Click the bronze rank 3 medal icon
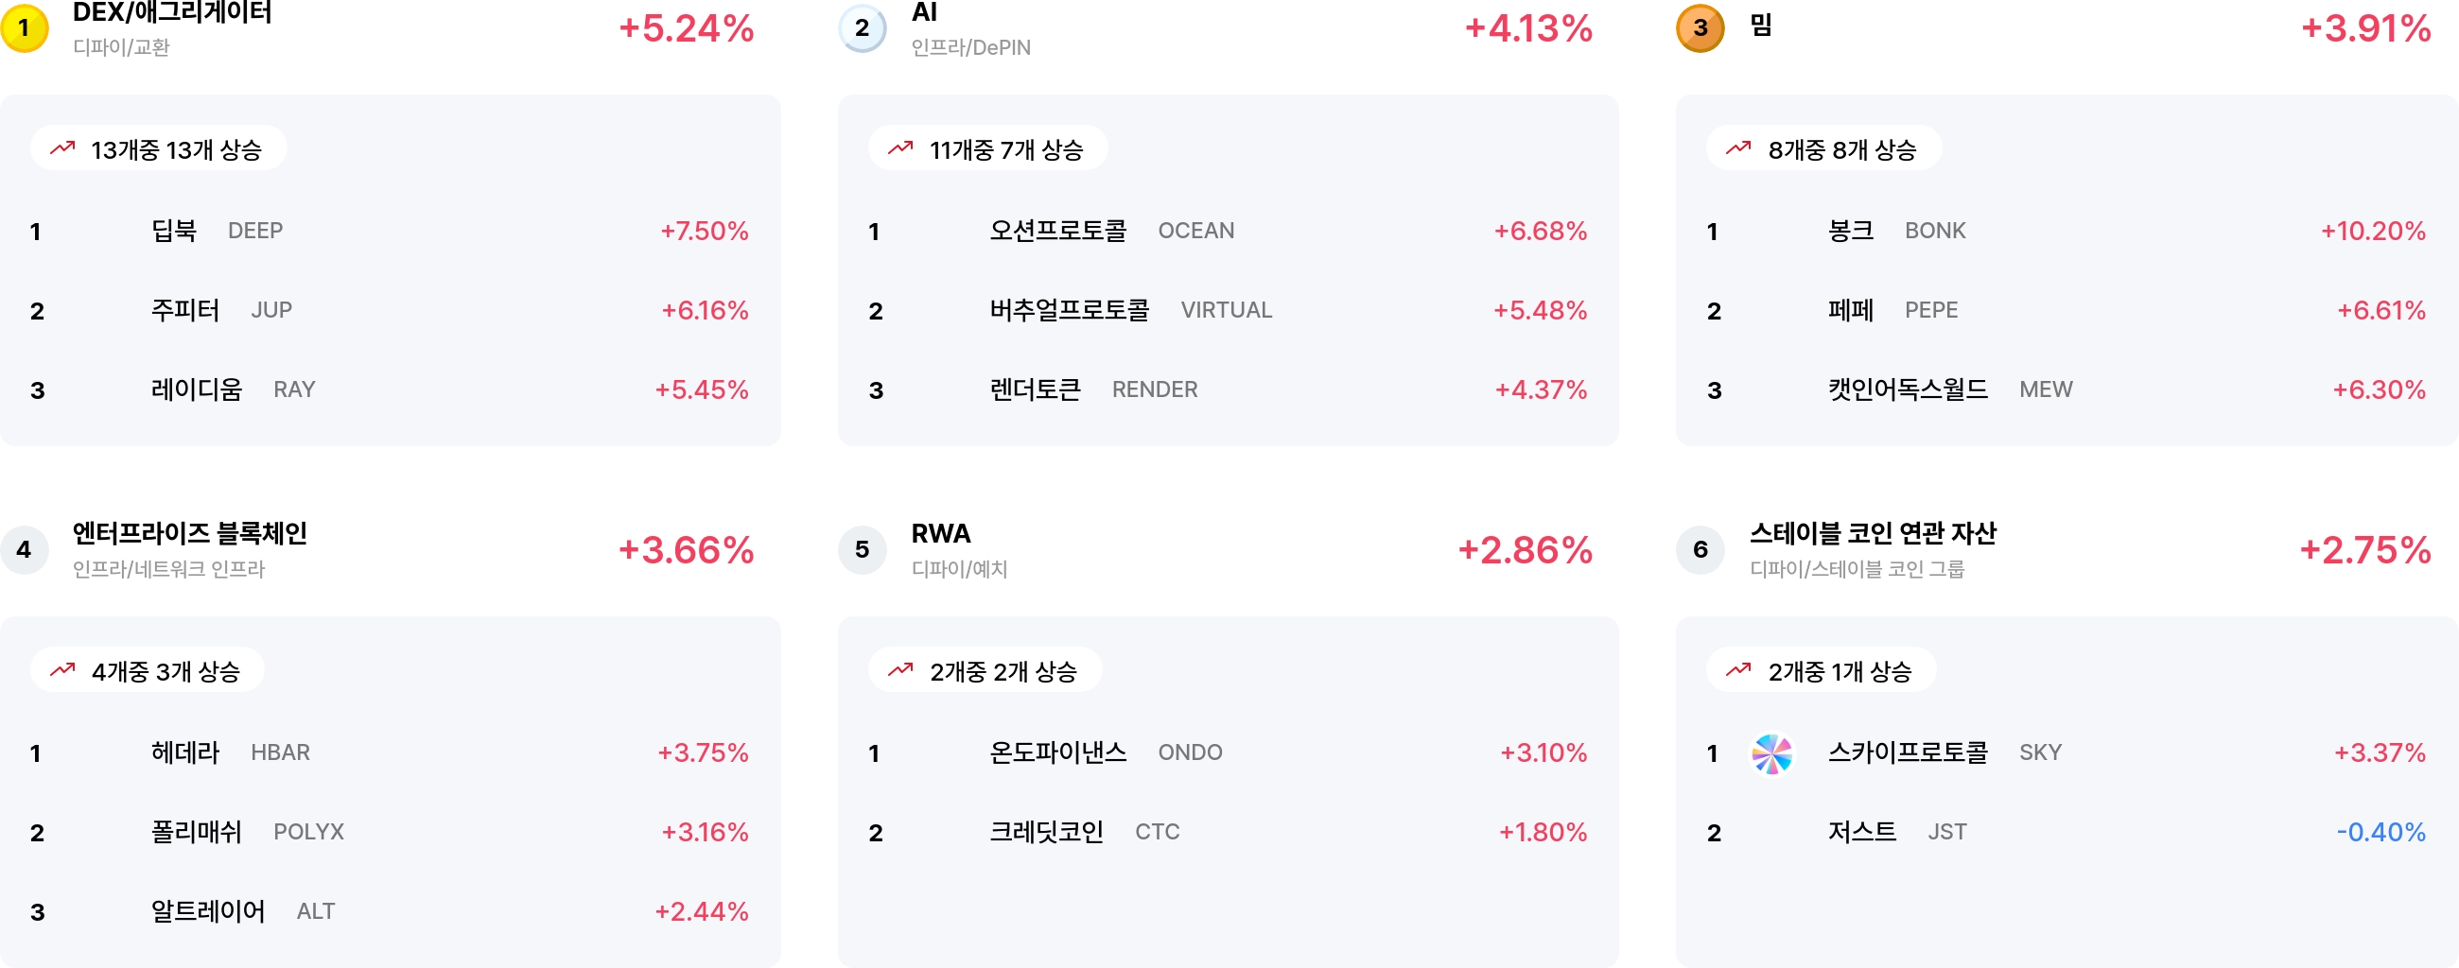 (1700, 27)
